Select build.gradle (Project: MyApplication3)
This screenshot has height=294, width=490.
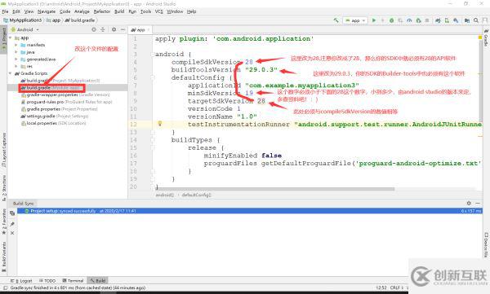tap(60, 81)
